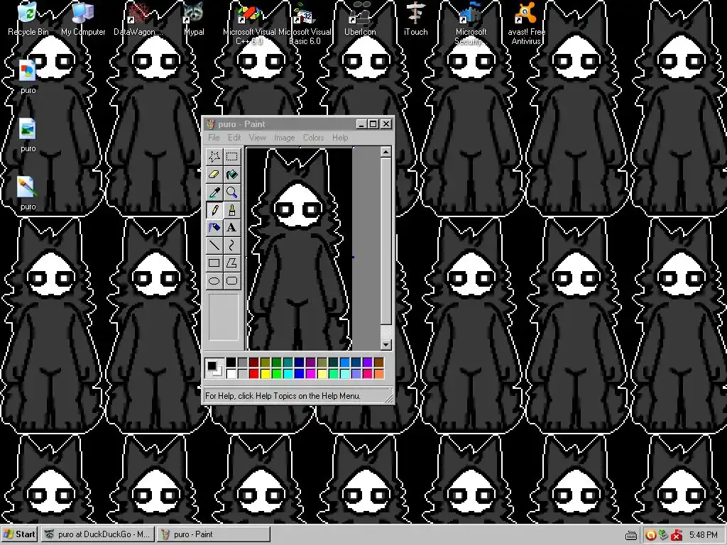Open the Edit menu in Paint

pyautogui.click(x=234, y=138)
